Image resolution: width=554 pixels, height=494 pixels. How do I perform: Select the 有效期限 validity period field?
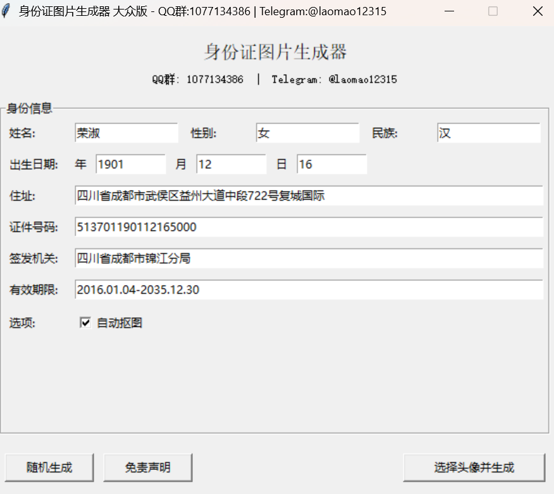click(x=309, y=289)
